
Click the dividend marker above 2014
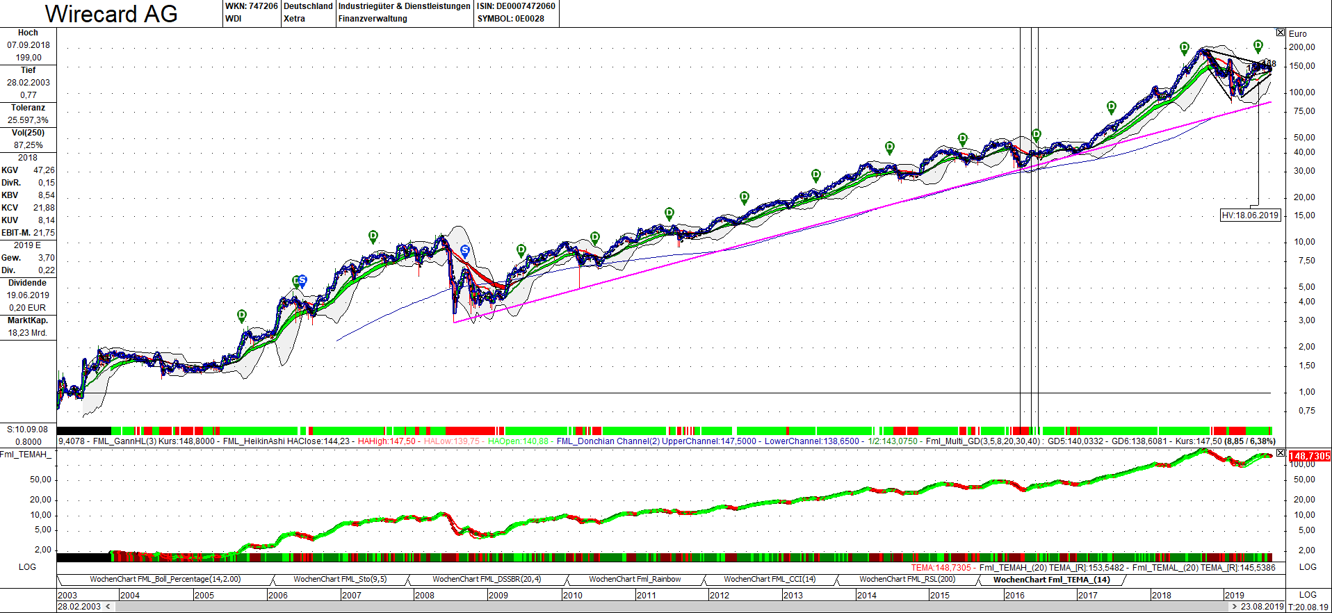pos(890,147)
